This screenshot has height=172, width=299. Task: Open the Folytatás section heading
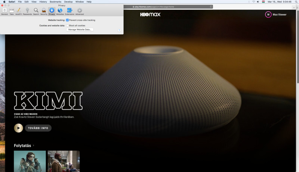tap(22, 146)
